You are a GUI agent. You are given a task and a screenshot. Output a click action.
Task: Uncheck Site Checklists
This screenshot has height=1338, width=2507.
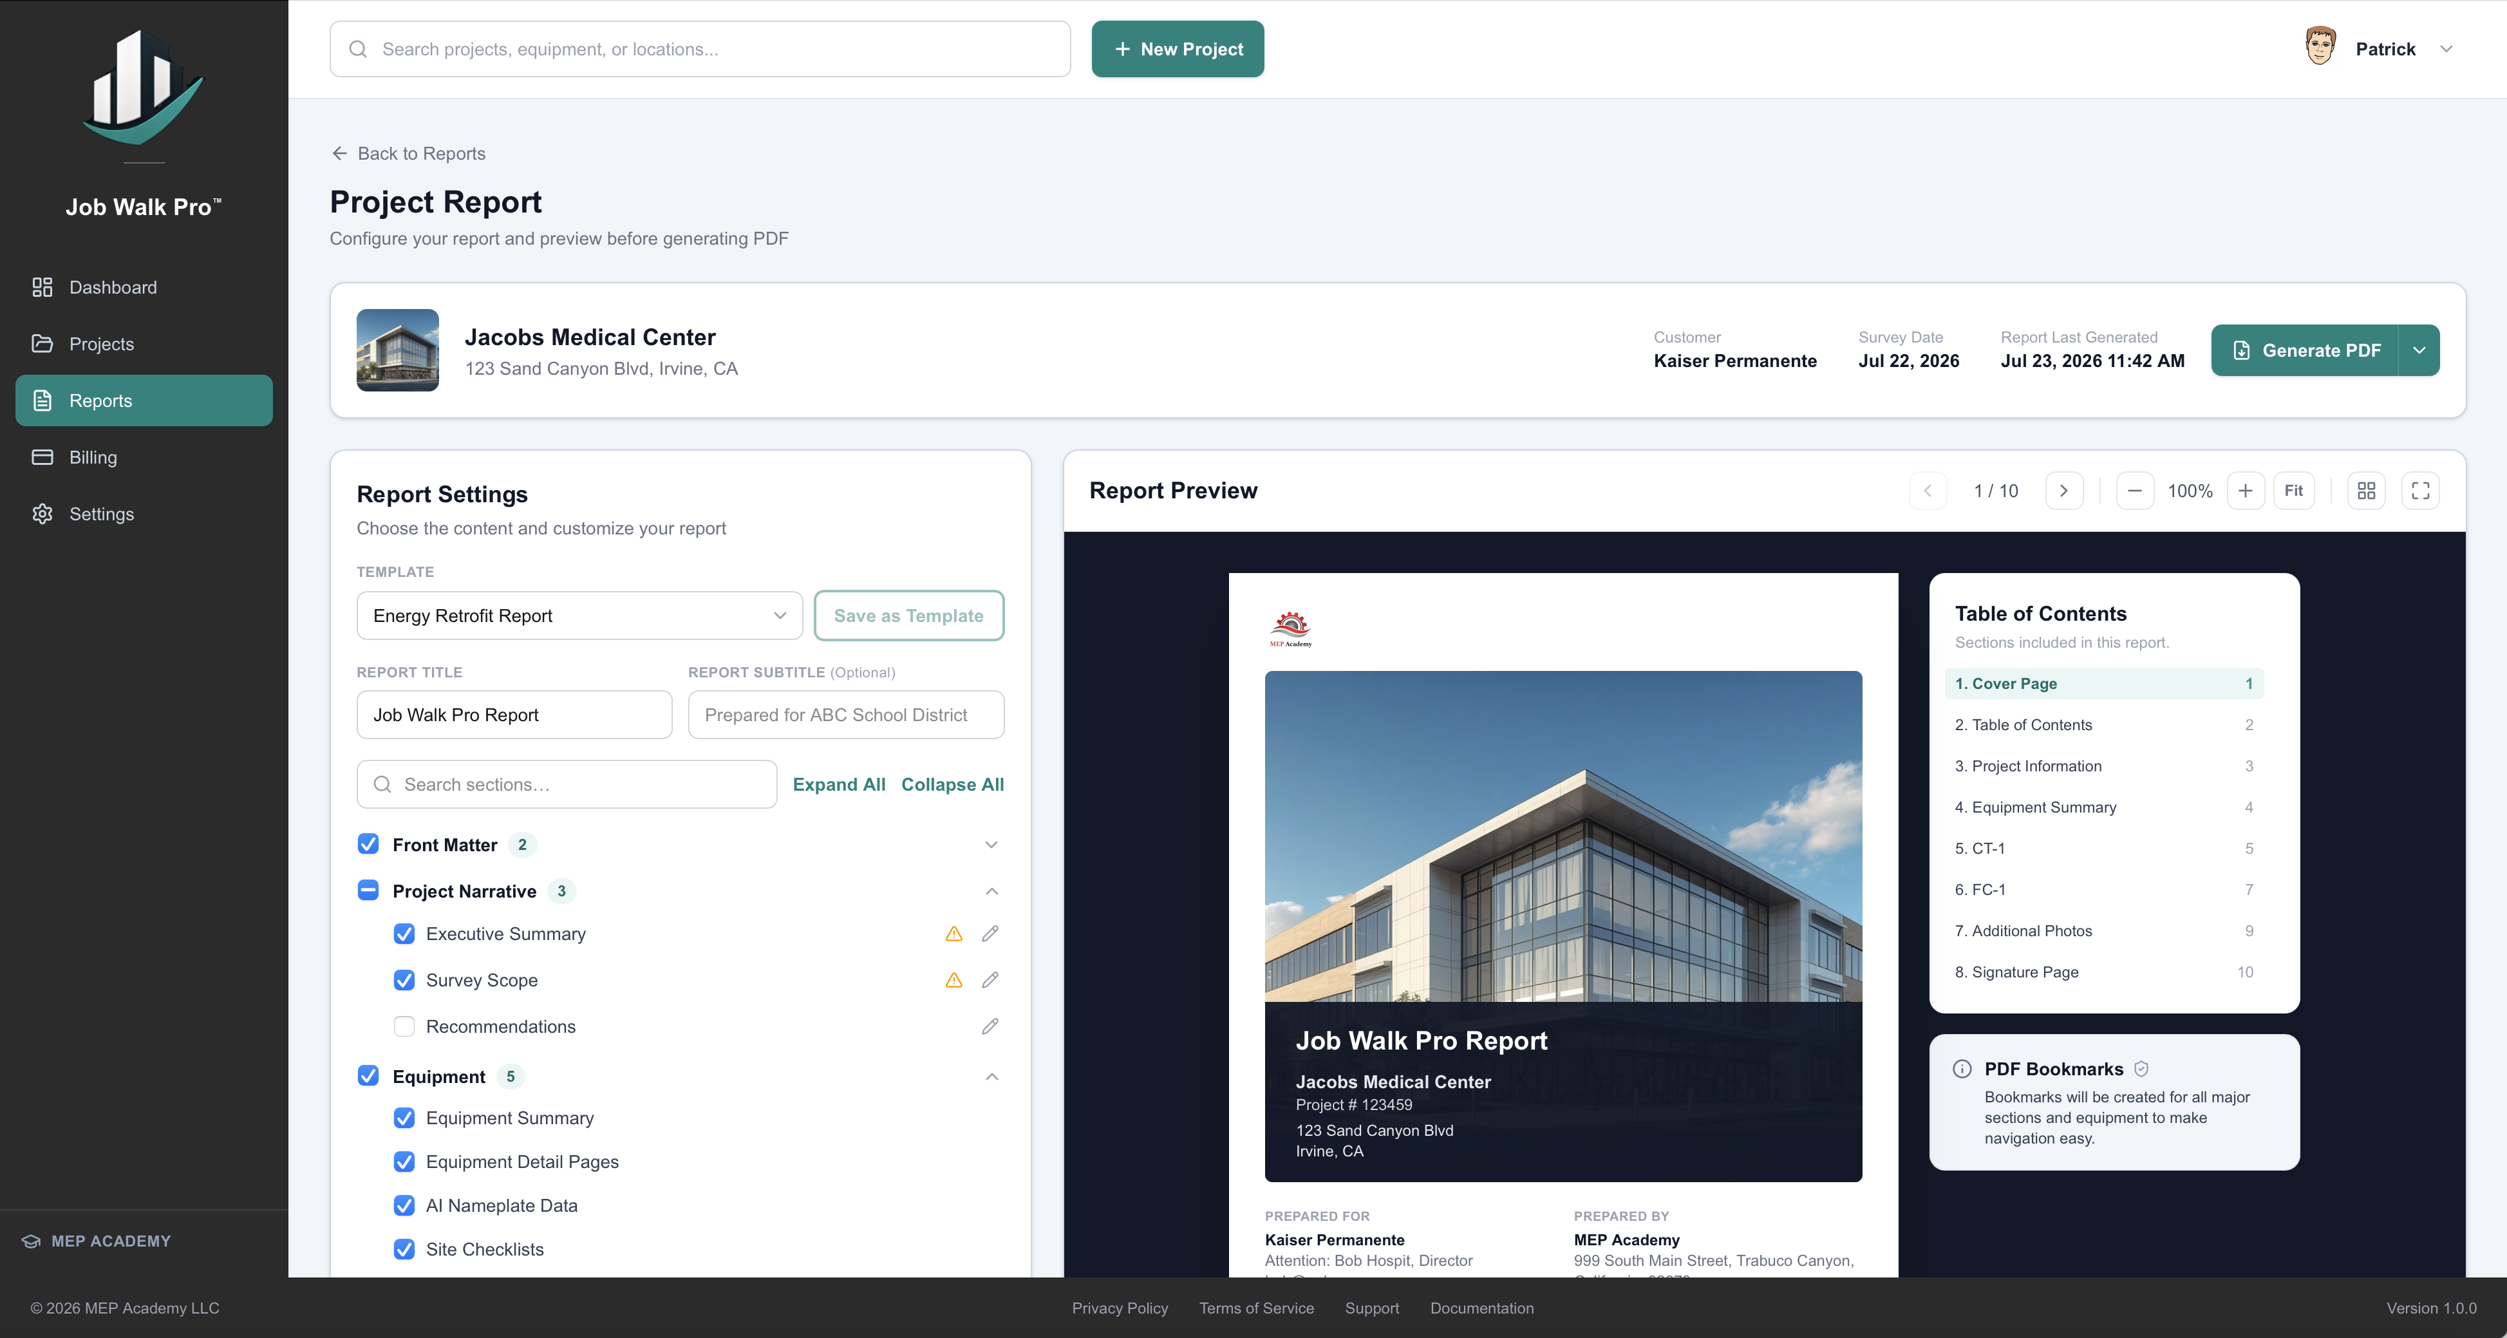pos(404,1249)
